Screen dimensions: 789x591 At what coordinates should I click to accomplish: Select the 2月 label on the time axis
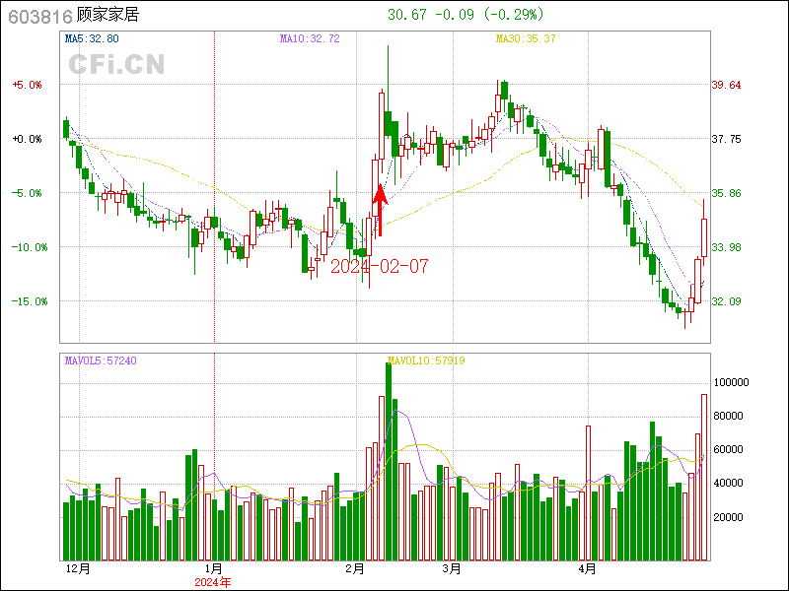click(356, 568)
